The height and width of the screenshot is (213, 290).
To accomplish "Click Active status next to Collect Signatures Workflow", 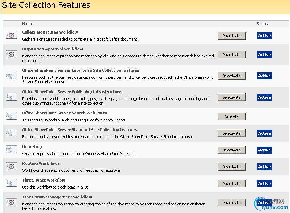I will (264, 36).
